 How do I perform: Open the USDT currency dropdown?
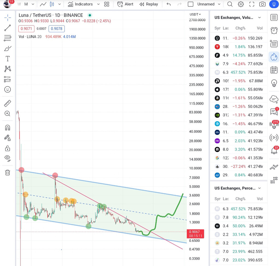[195, 14]
